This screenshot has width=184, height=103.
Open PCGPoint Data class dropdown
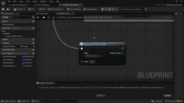92,56
